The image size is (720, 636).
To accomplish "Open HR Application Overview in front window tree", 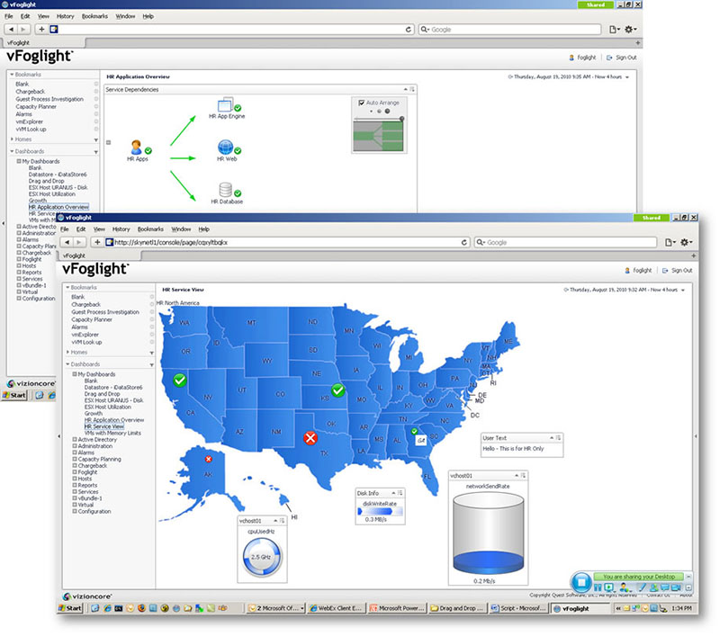I will tap(114, 420).
